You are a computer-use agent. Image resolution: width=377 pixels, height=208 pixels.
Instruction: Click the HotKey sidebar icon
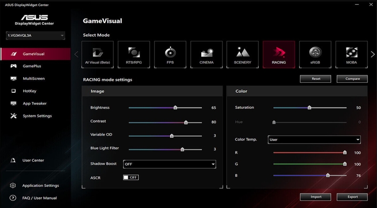14,91
